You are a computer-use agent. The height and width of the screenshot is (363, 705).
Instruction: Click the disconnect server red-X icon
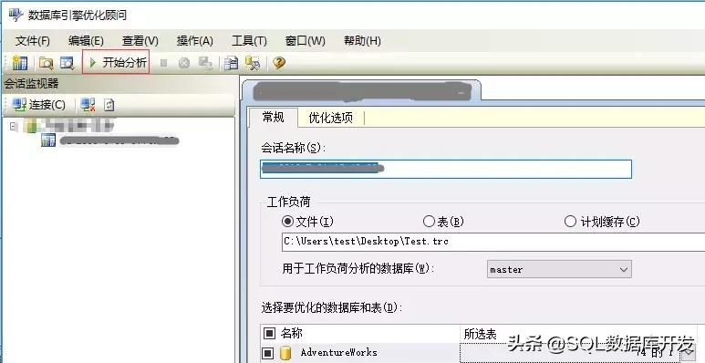tap(88, 105)
